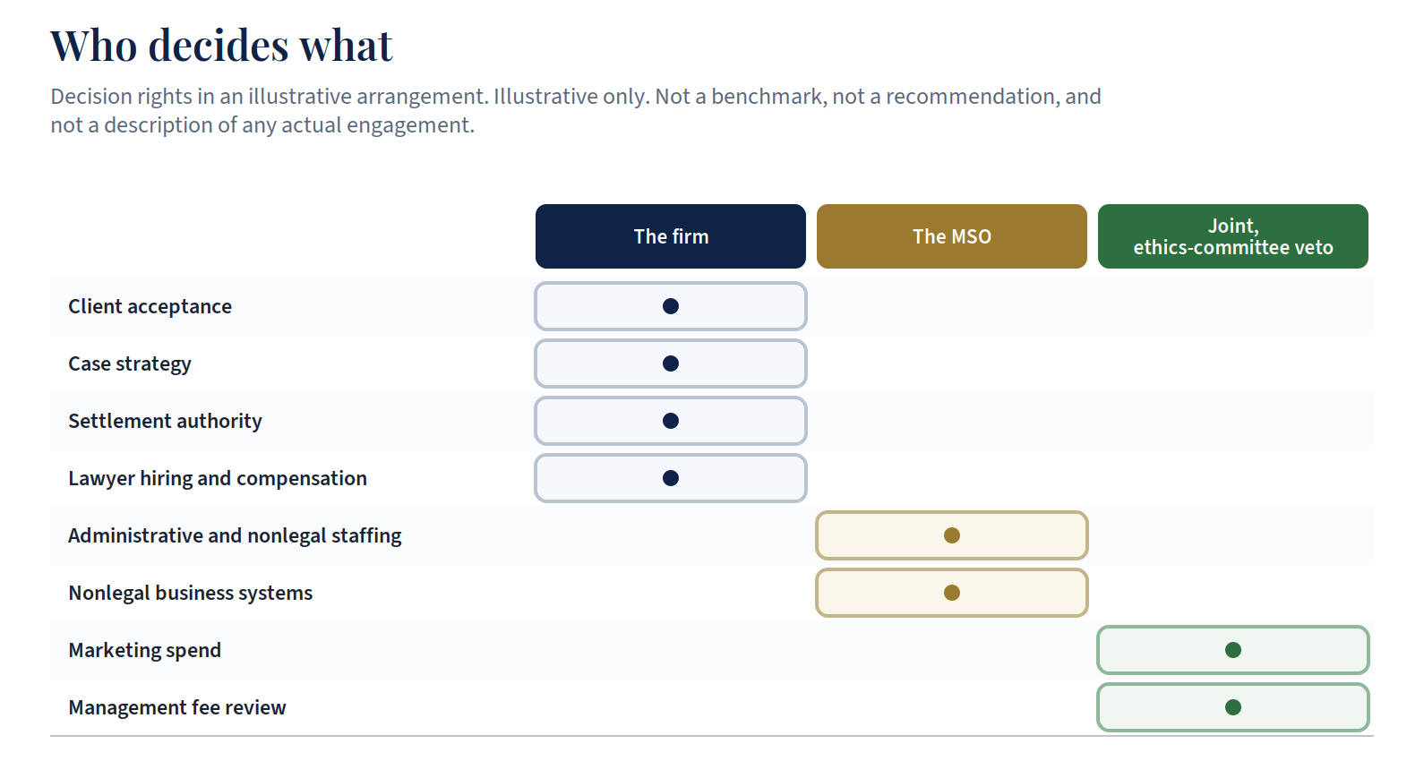The height and width of the screenshot is (761, 1424).
Task: Select the Settlement authority dot under The firm
Action: [x=671, y=421]
